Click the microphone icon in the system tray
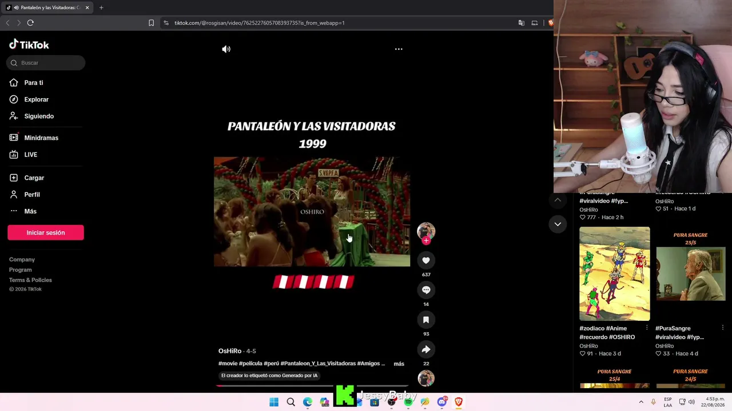732x411 pixels. pos(654,402)
